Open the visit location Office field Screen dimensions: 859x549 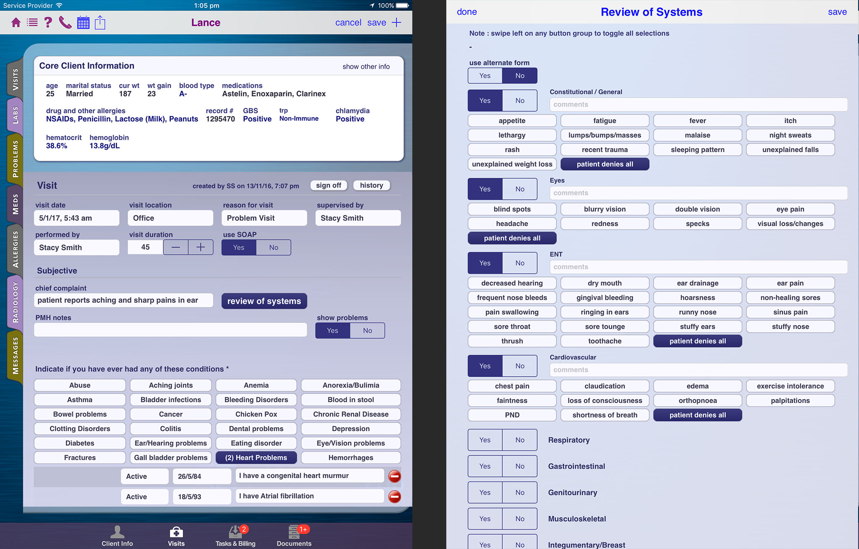tap(171, 218)
